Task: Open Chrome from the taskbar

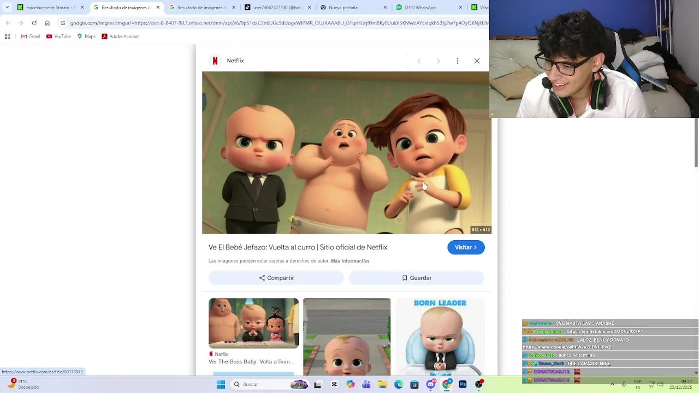Action: [x=447, y=384]
